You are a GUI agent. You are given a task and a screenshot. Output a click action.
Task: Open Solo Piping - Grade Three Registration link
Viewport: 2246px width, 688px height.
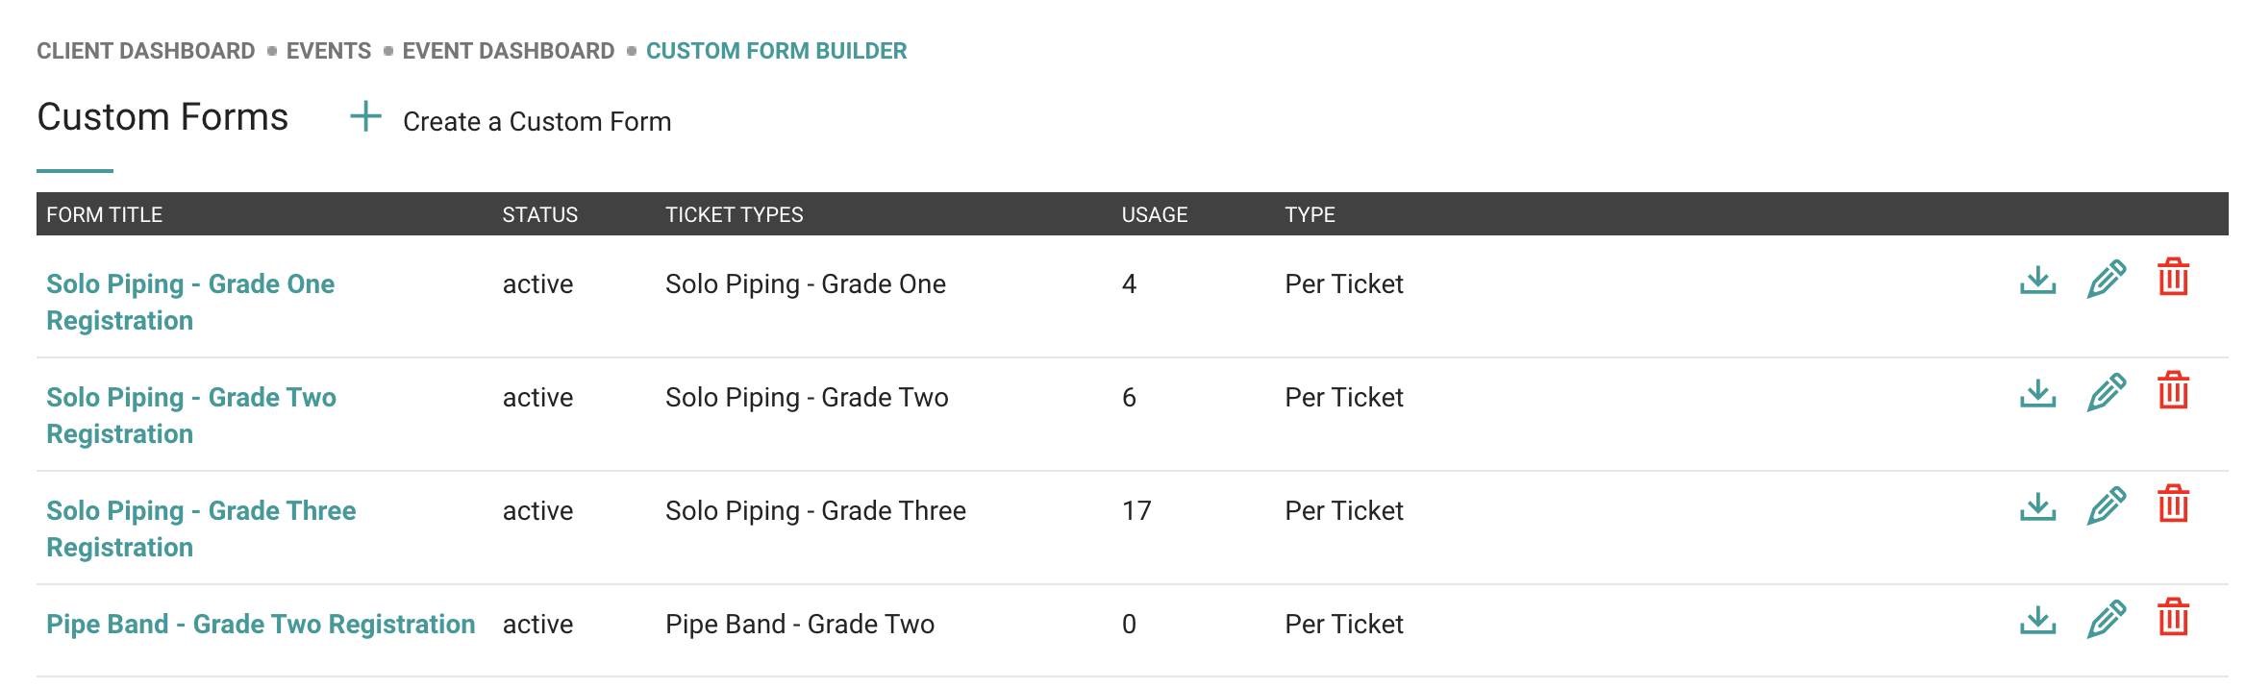(201, 528)
